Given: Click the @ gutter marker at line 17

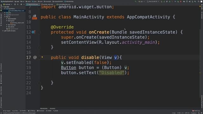Looking at the screenshot, I should (x=35, y=57).
